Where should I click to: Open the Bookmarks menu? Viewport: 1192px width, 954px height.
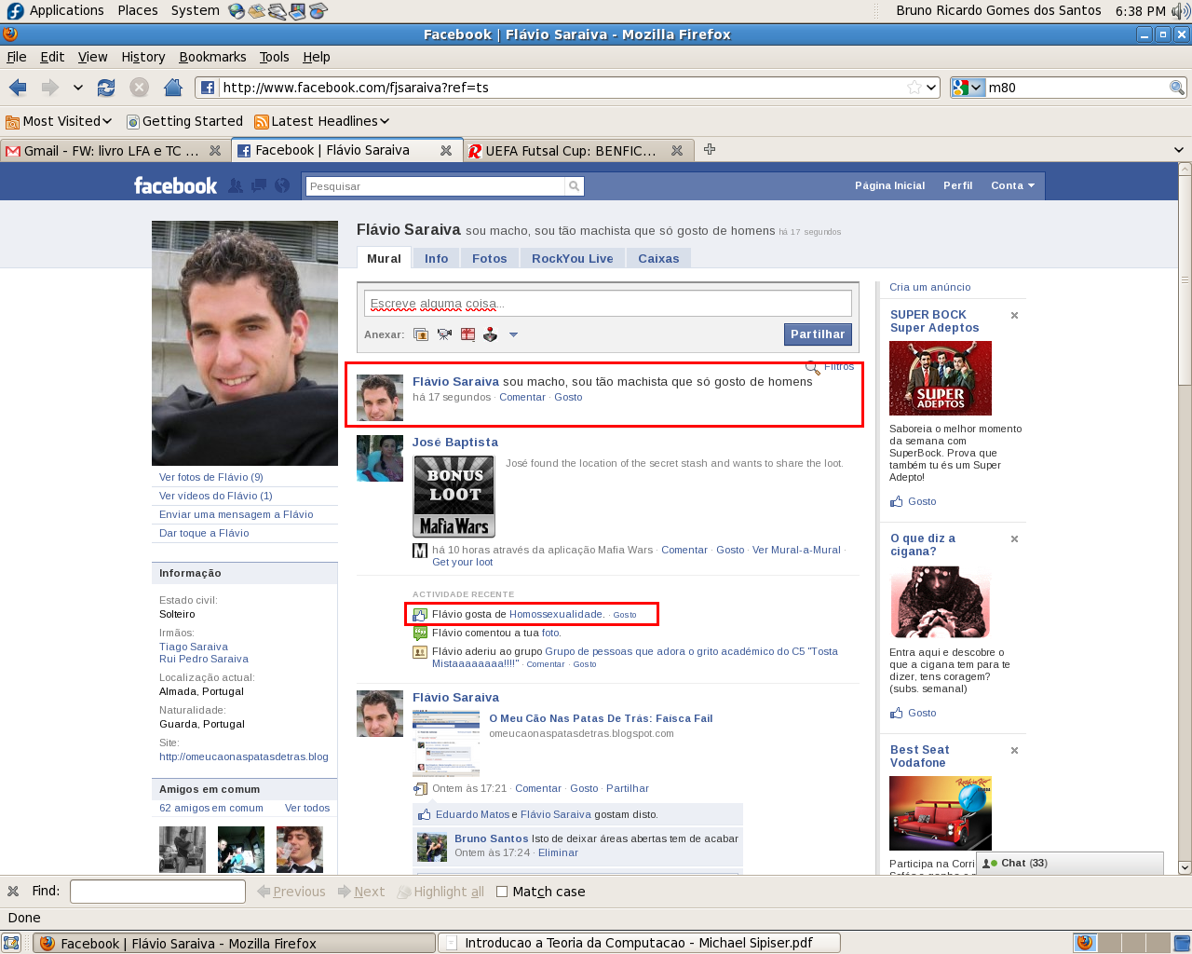[212, 57]
